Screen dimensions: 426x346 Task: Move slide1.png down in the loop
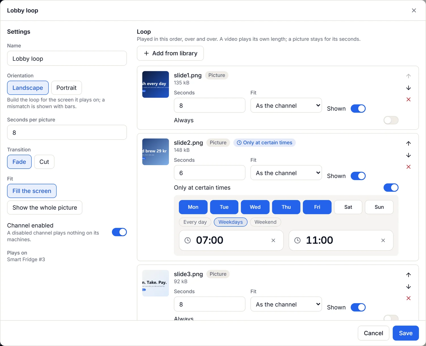tap(408, 88)
